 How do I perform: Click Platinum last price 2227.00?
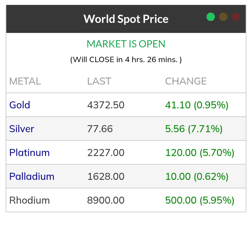coord(106,153)
